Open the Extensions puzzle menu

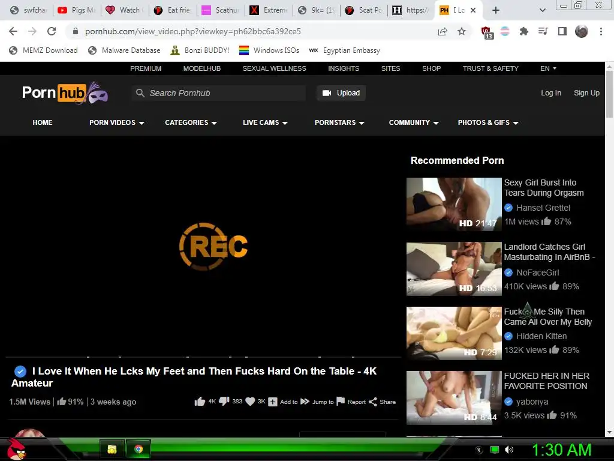[523, 31]
